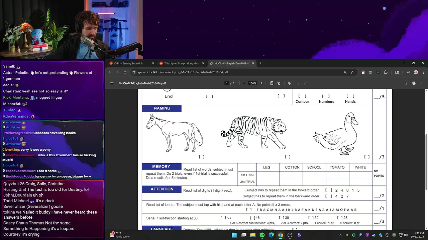Check the bracket before letters F B A C

coord(249,210)
